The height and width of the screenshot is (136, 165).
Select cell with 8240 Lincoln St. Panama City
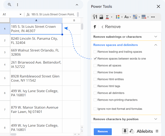click(x=36, y=40)
